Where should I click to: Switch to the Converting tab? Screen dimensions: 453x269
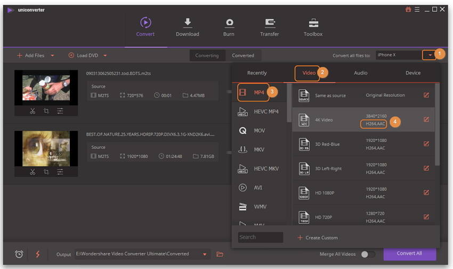[207, 55]
